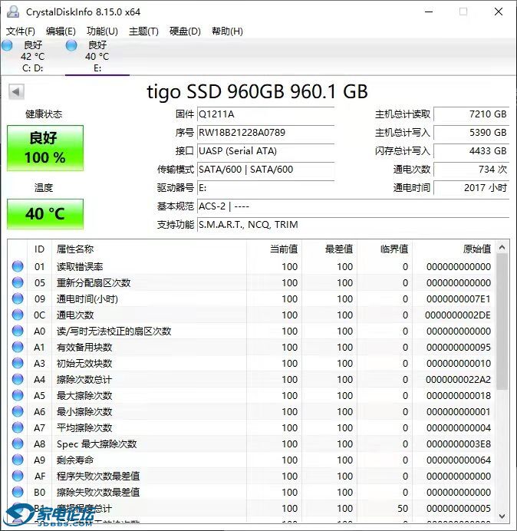Click the 40 °C temperature button
Viewport: 517px width, 531px height.
(x=45, y=214)
